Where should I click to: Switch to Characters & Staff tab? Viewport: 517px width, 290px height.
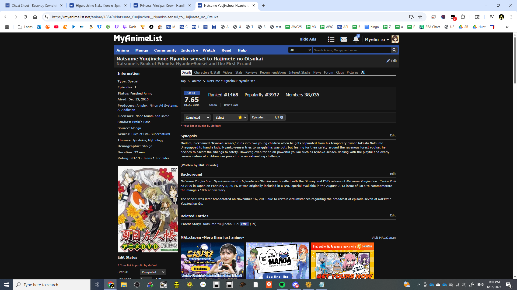(207, 73)
